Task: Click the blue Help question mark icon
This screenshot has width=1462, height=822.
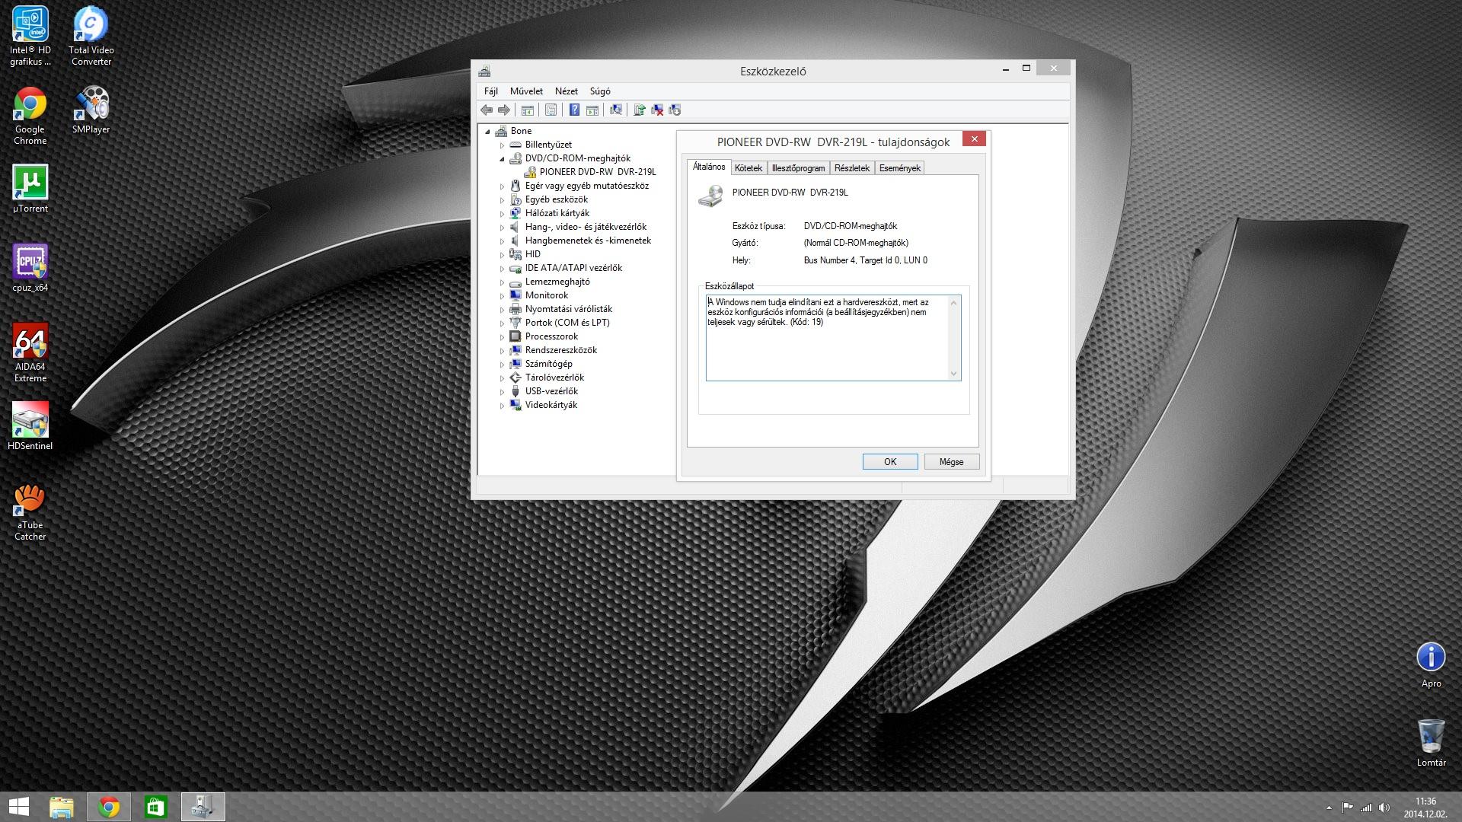Action: [574, 110]
